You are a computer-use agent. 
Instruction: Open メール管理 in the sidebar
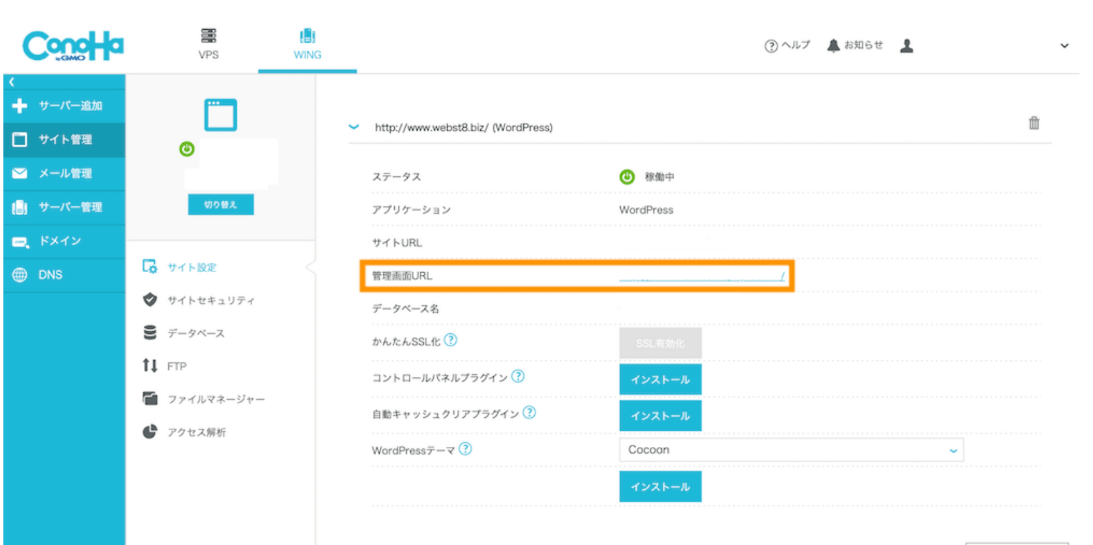click(x=65, y=173)
